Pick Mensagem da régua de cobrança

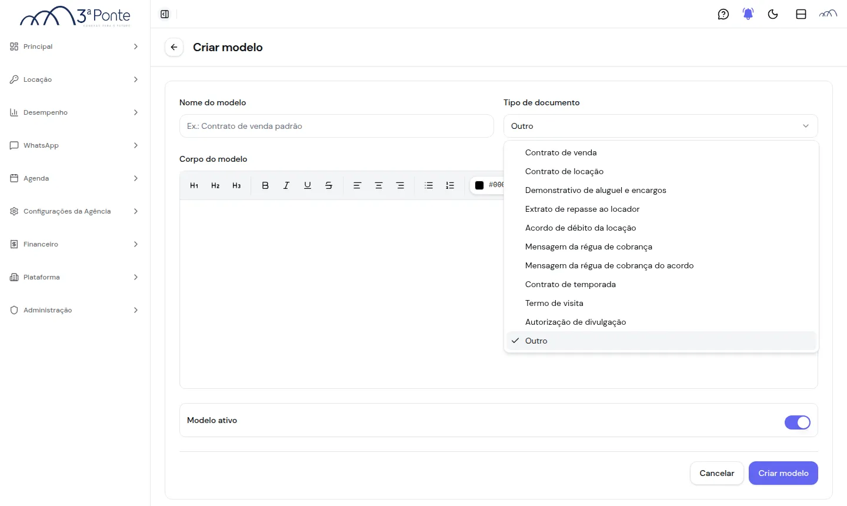click(661, 247)
